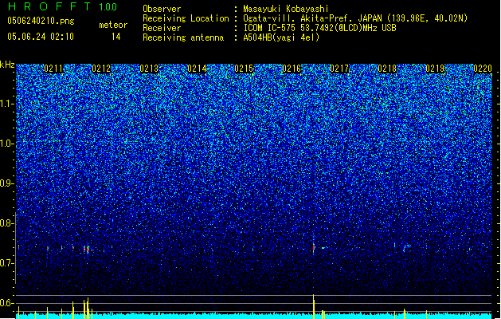Click the 0.8 kHz frequency axis label
501x319 pixels.
[x=7, y=223]
